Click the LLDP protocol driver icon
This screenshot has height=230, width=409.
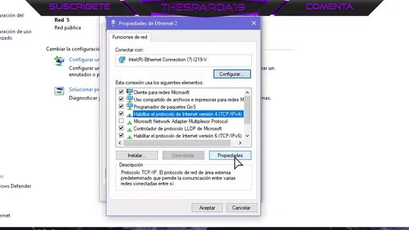click(129, 129)
